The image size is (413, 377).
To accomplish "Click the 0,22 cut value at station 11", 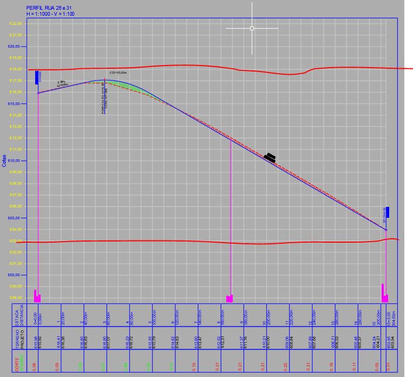I will 285,367.
